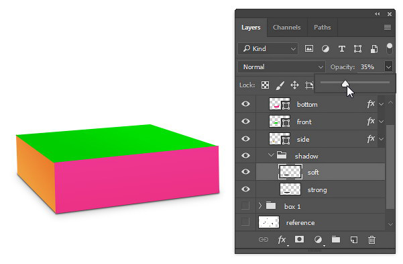Create new fill or adjustment layer

point(319,240)
